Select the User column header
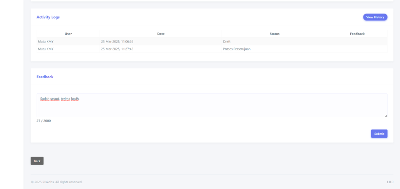400x189 pixels. [x=68, y=34]
